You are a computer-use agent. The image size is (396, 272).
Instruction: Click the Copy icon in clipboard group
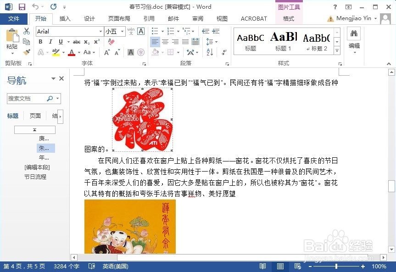(26, 41)
